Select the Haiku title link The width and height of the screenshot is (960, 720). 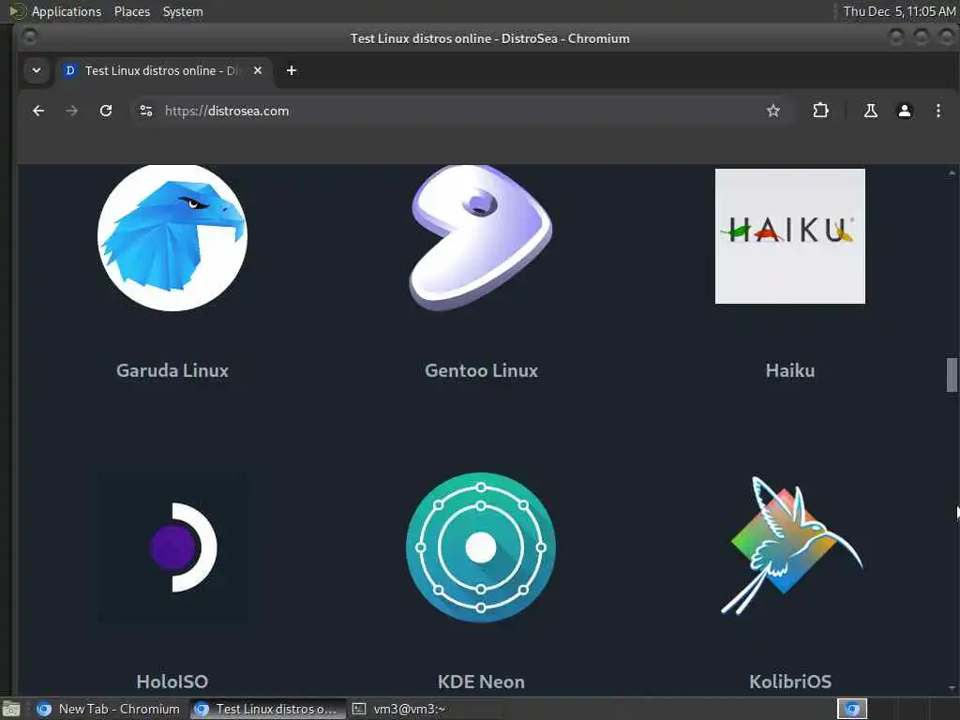[x=789, y=370]
